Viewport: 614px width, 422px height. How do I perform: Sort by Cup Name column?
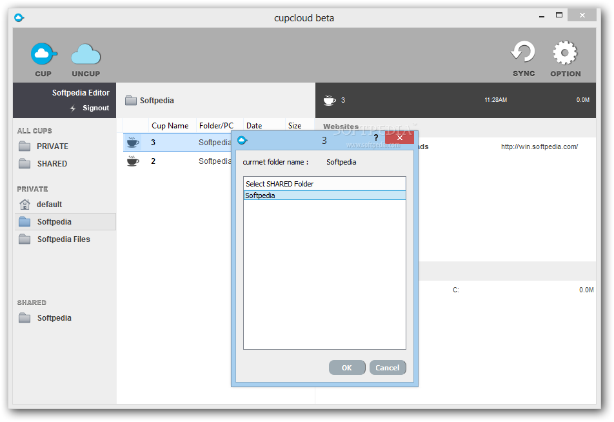click(x=170, y=126)
